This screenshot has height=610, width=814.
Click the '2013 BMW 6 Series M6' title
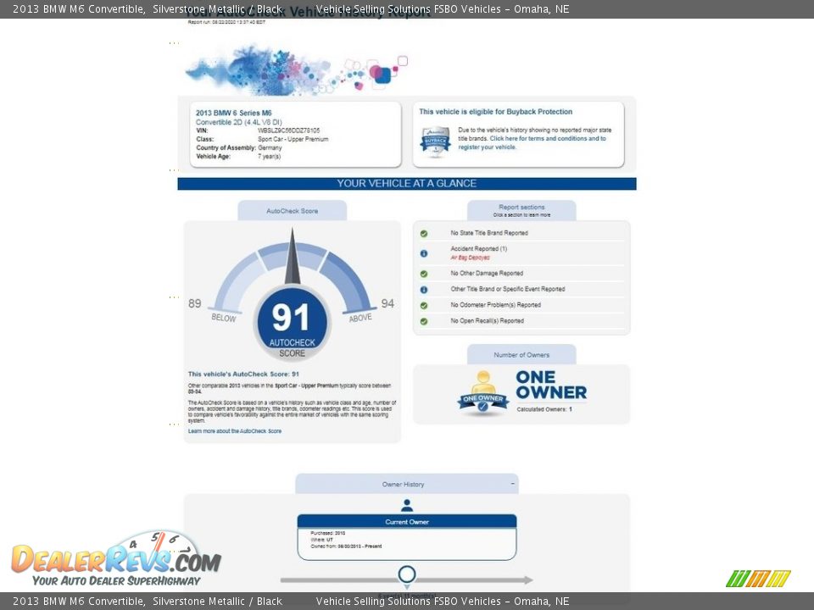[234, 113]
